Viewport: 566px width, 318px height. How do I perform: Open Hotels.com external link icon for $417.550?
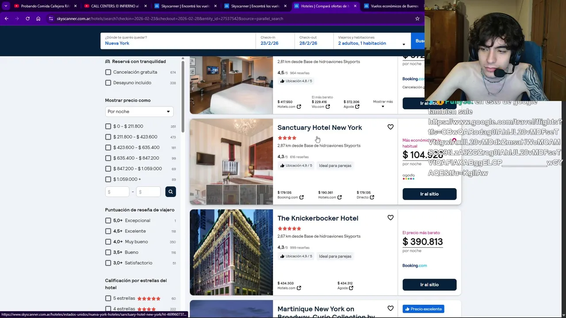point(299,106)
